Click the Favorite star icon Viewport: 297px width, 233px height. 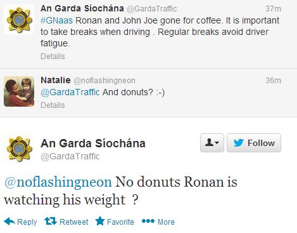[100, 221]
